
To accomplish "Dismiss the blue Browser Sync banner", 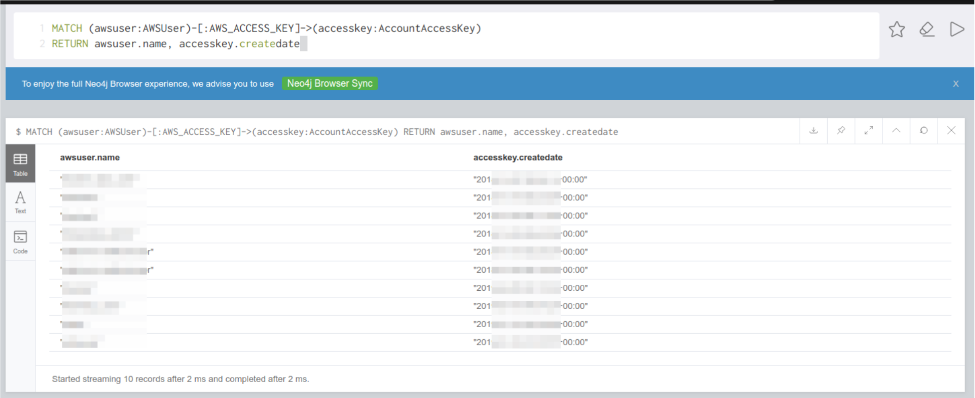I will coord(956,84).
